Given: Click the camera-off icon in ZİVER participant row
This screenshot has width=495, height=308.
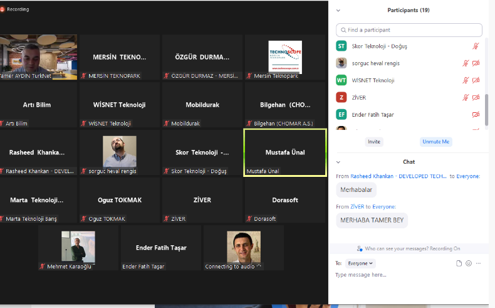Looking at the screenshot, I should click(x=476, y=97).
